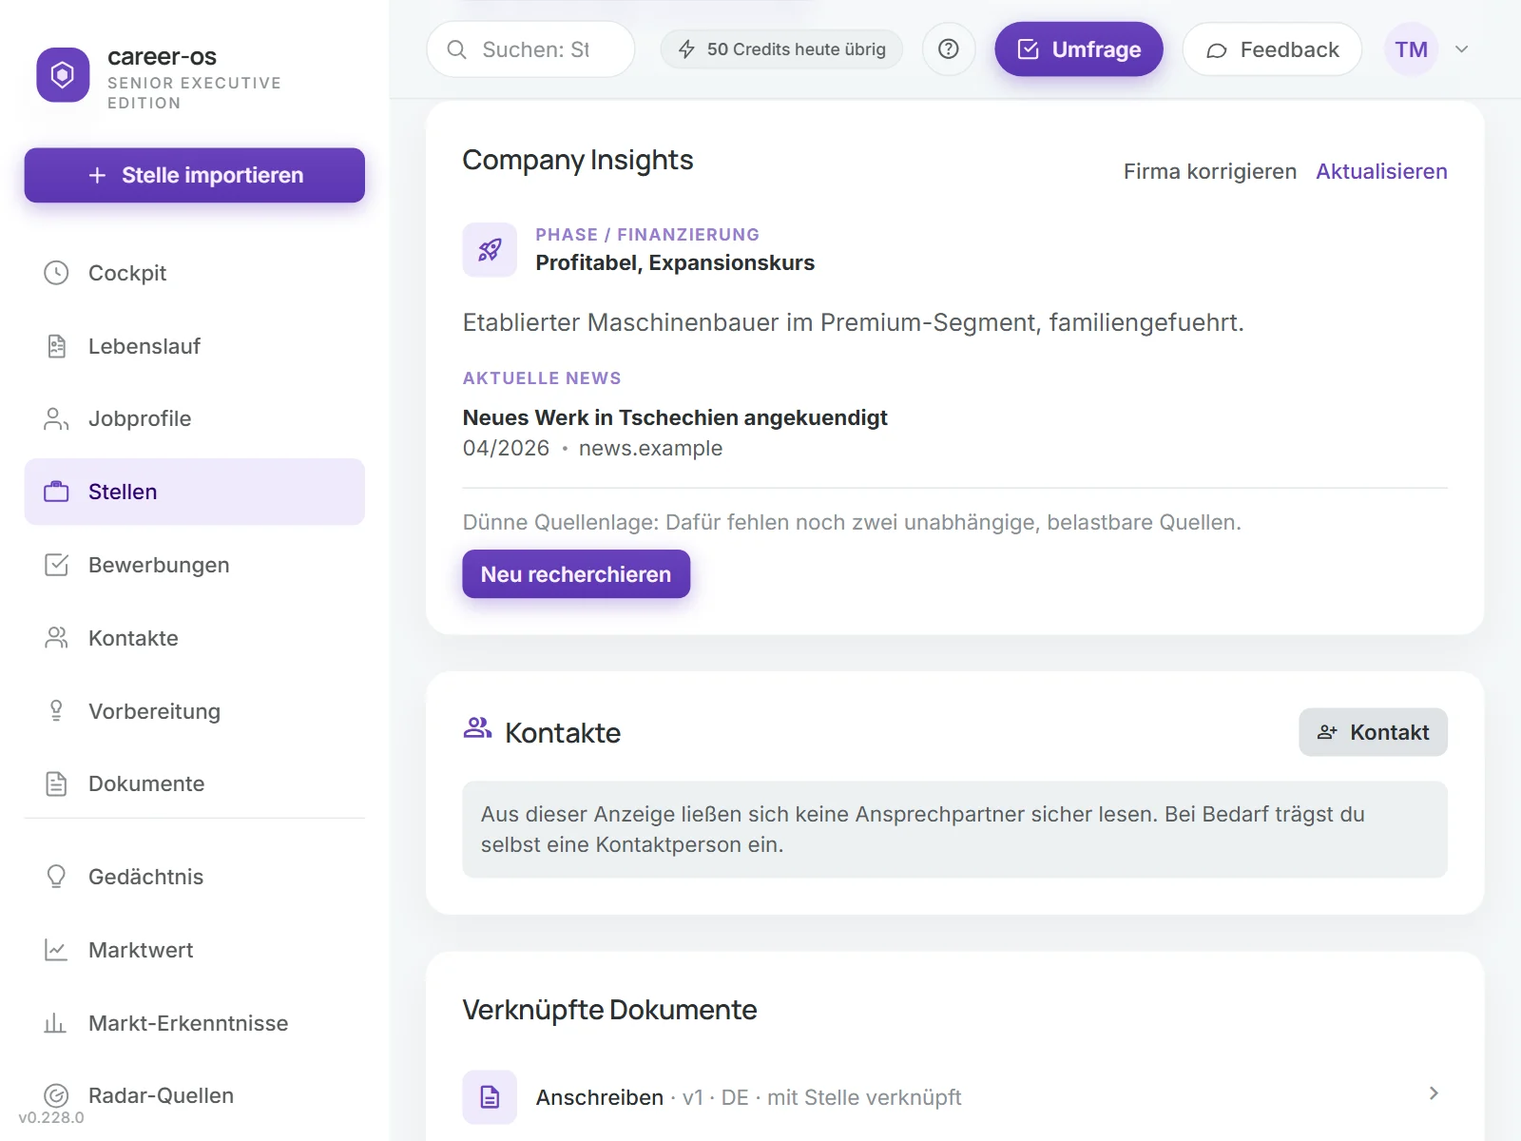Click the rocket phase icon
This screenshot has width=1521, height=1141.
coord(490,250)
